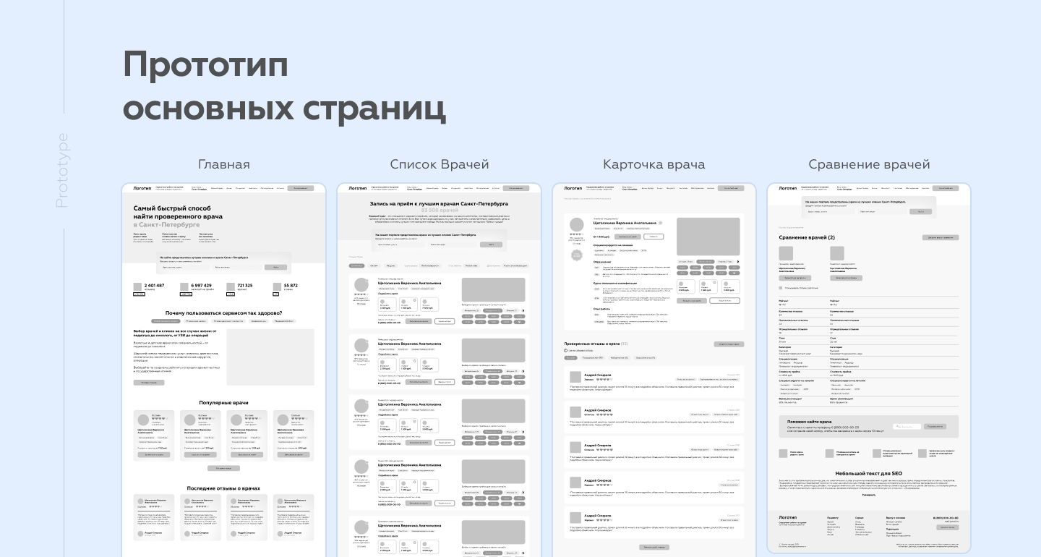Click the Логотип logo in the Главная header
This screenshot has width=1041, height=557.
pyautogui.click(x=142, y=188)
